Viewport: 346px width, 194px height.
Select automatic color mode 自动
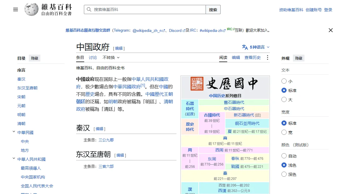(x=284, y=156)
